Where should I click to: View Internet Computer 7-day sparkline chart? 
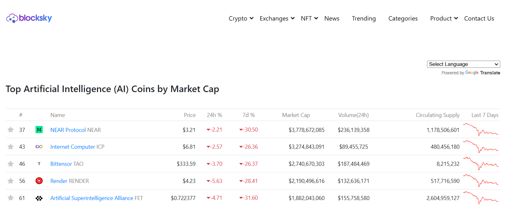(481, 147)
